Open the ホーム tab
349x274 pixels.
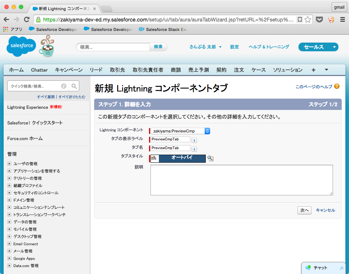(x=16, y=70)
